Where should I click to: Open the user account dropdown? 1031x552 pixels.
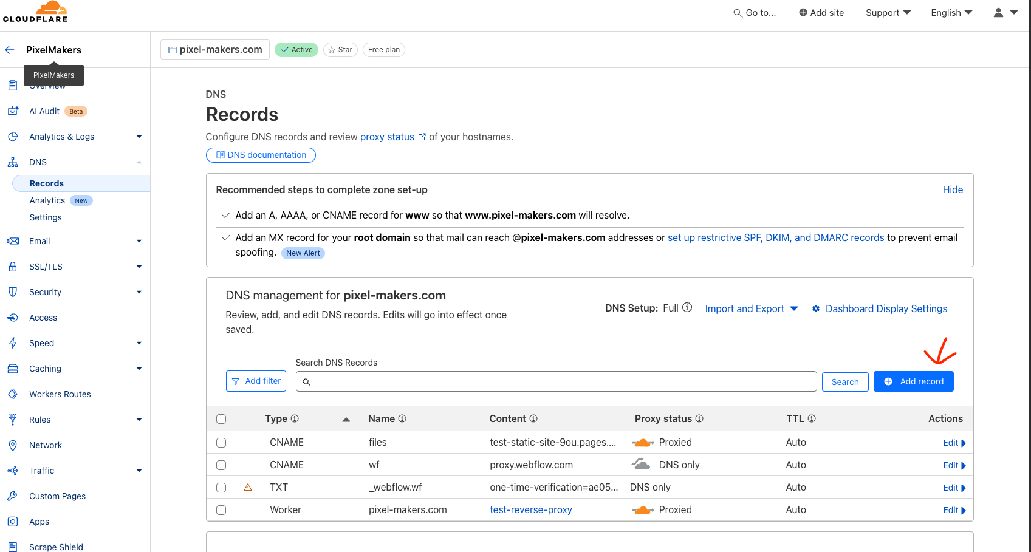coord(1005,12)
